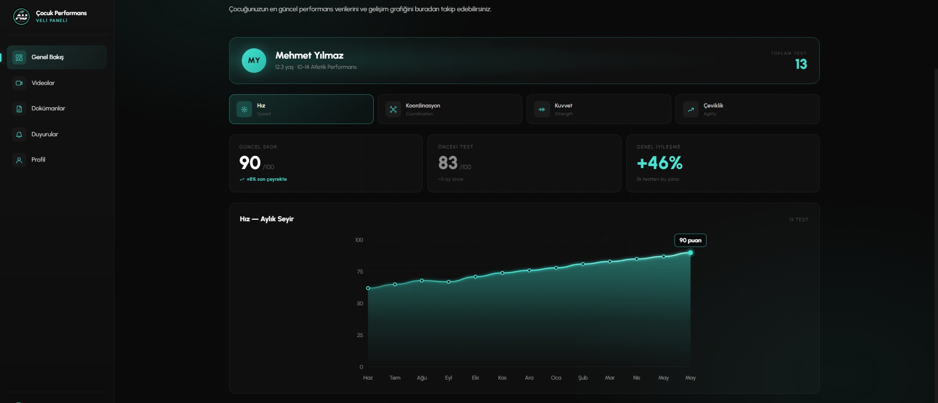Click the page vertical scrollbar

click(936, 234)
